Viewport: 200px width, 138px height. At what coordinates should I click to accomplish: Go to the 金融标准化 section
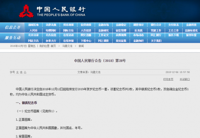point(191,31)
